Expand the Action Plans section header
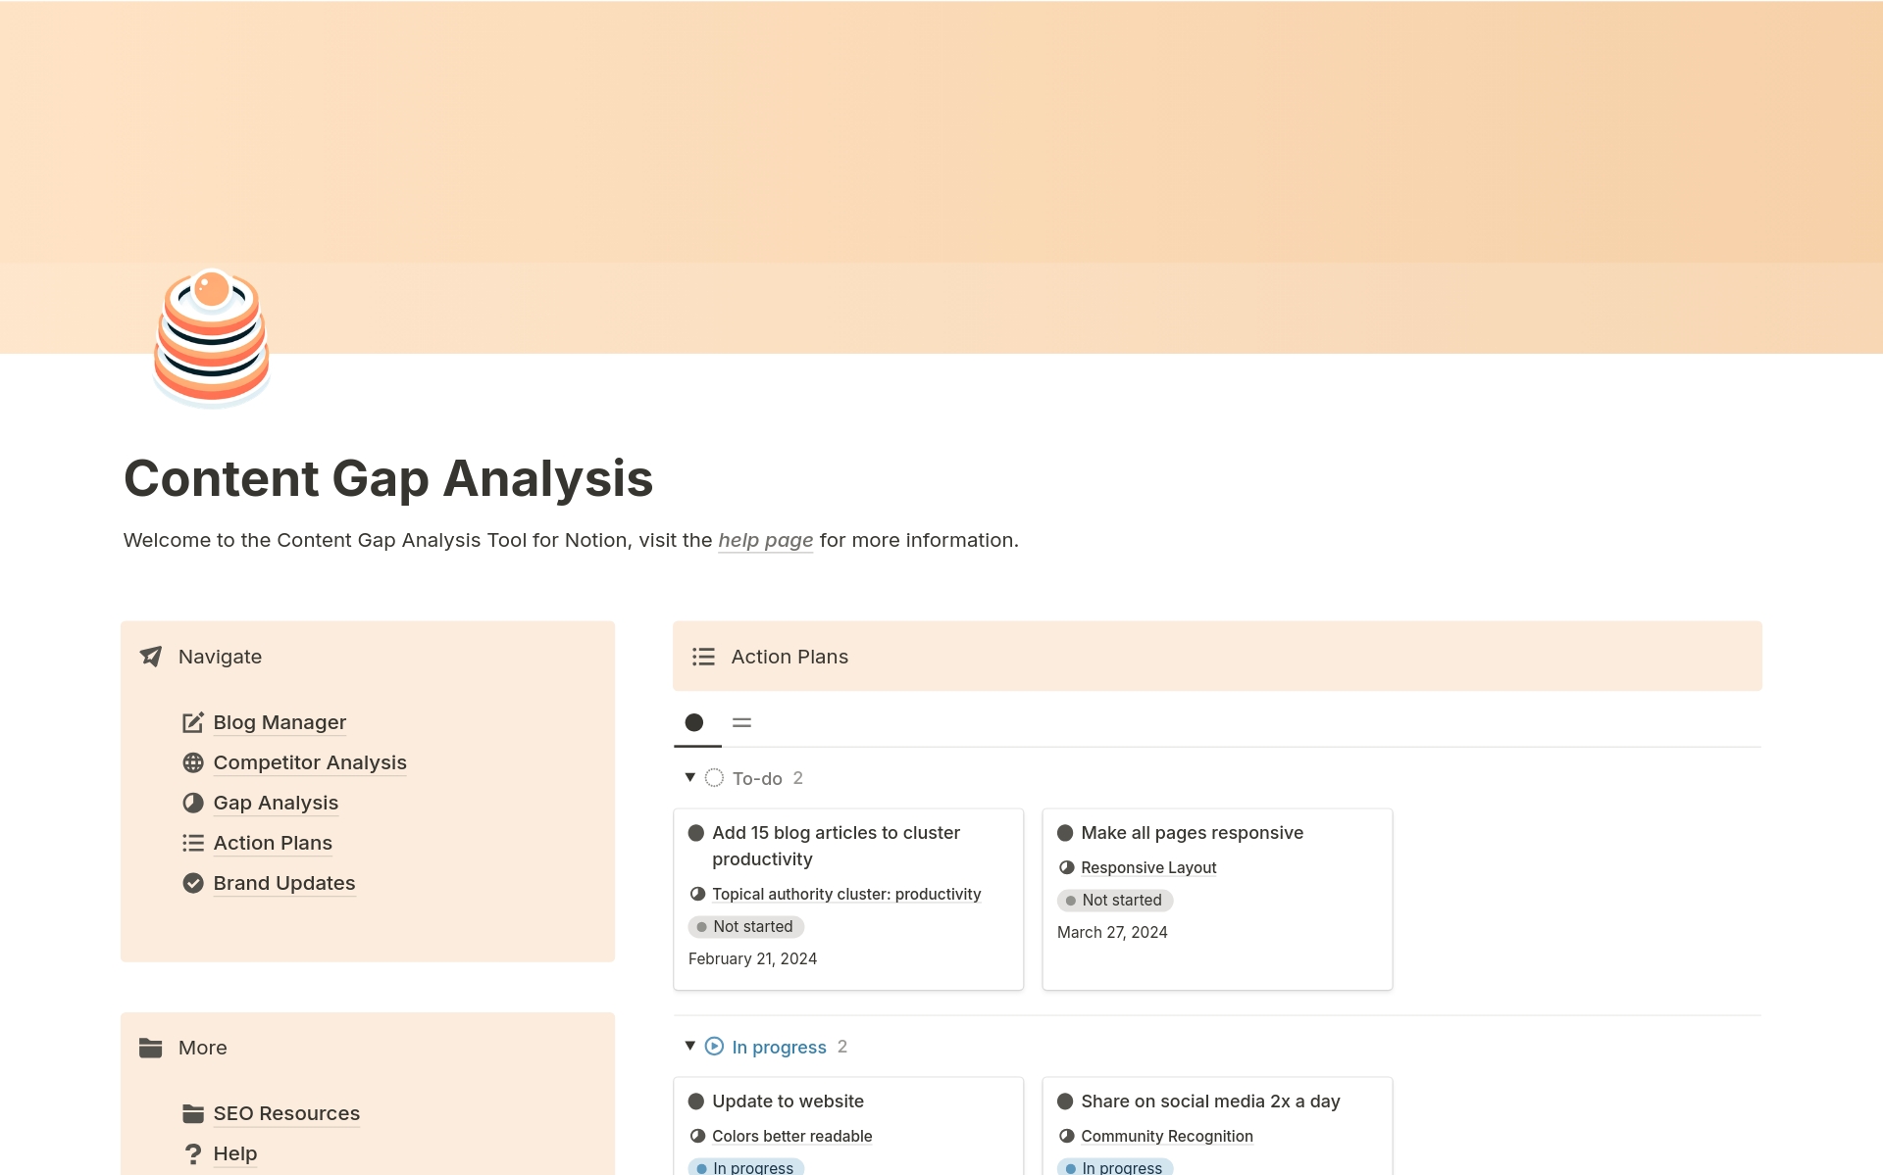Image resolution: width=1883 pixels, height=1175 pixels. (789, 656)
